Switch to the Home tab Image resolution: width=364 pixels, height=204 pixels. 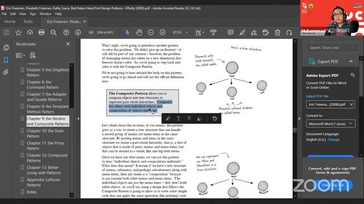(x=10, y=22)
